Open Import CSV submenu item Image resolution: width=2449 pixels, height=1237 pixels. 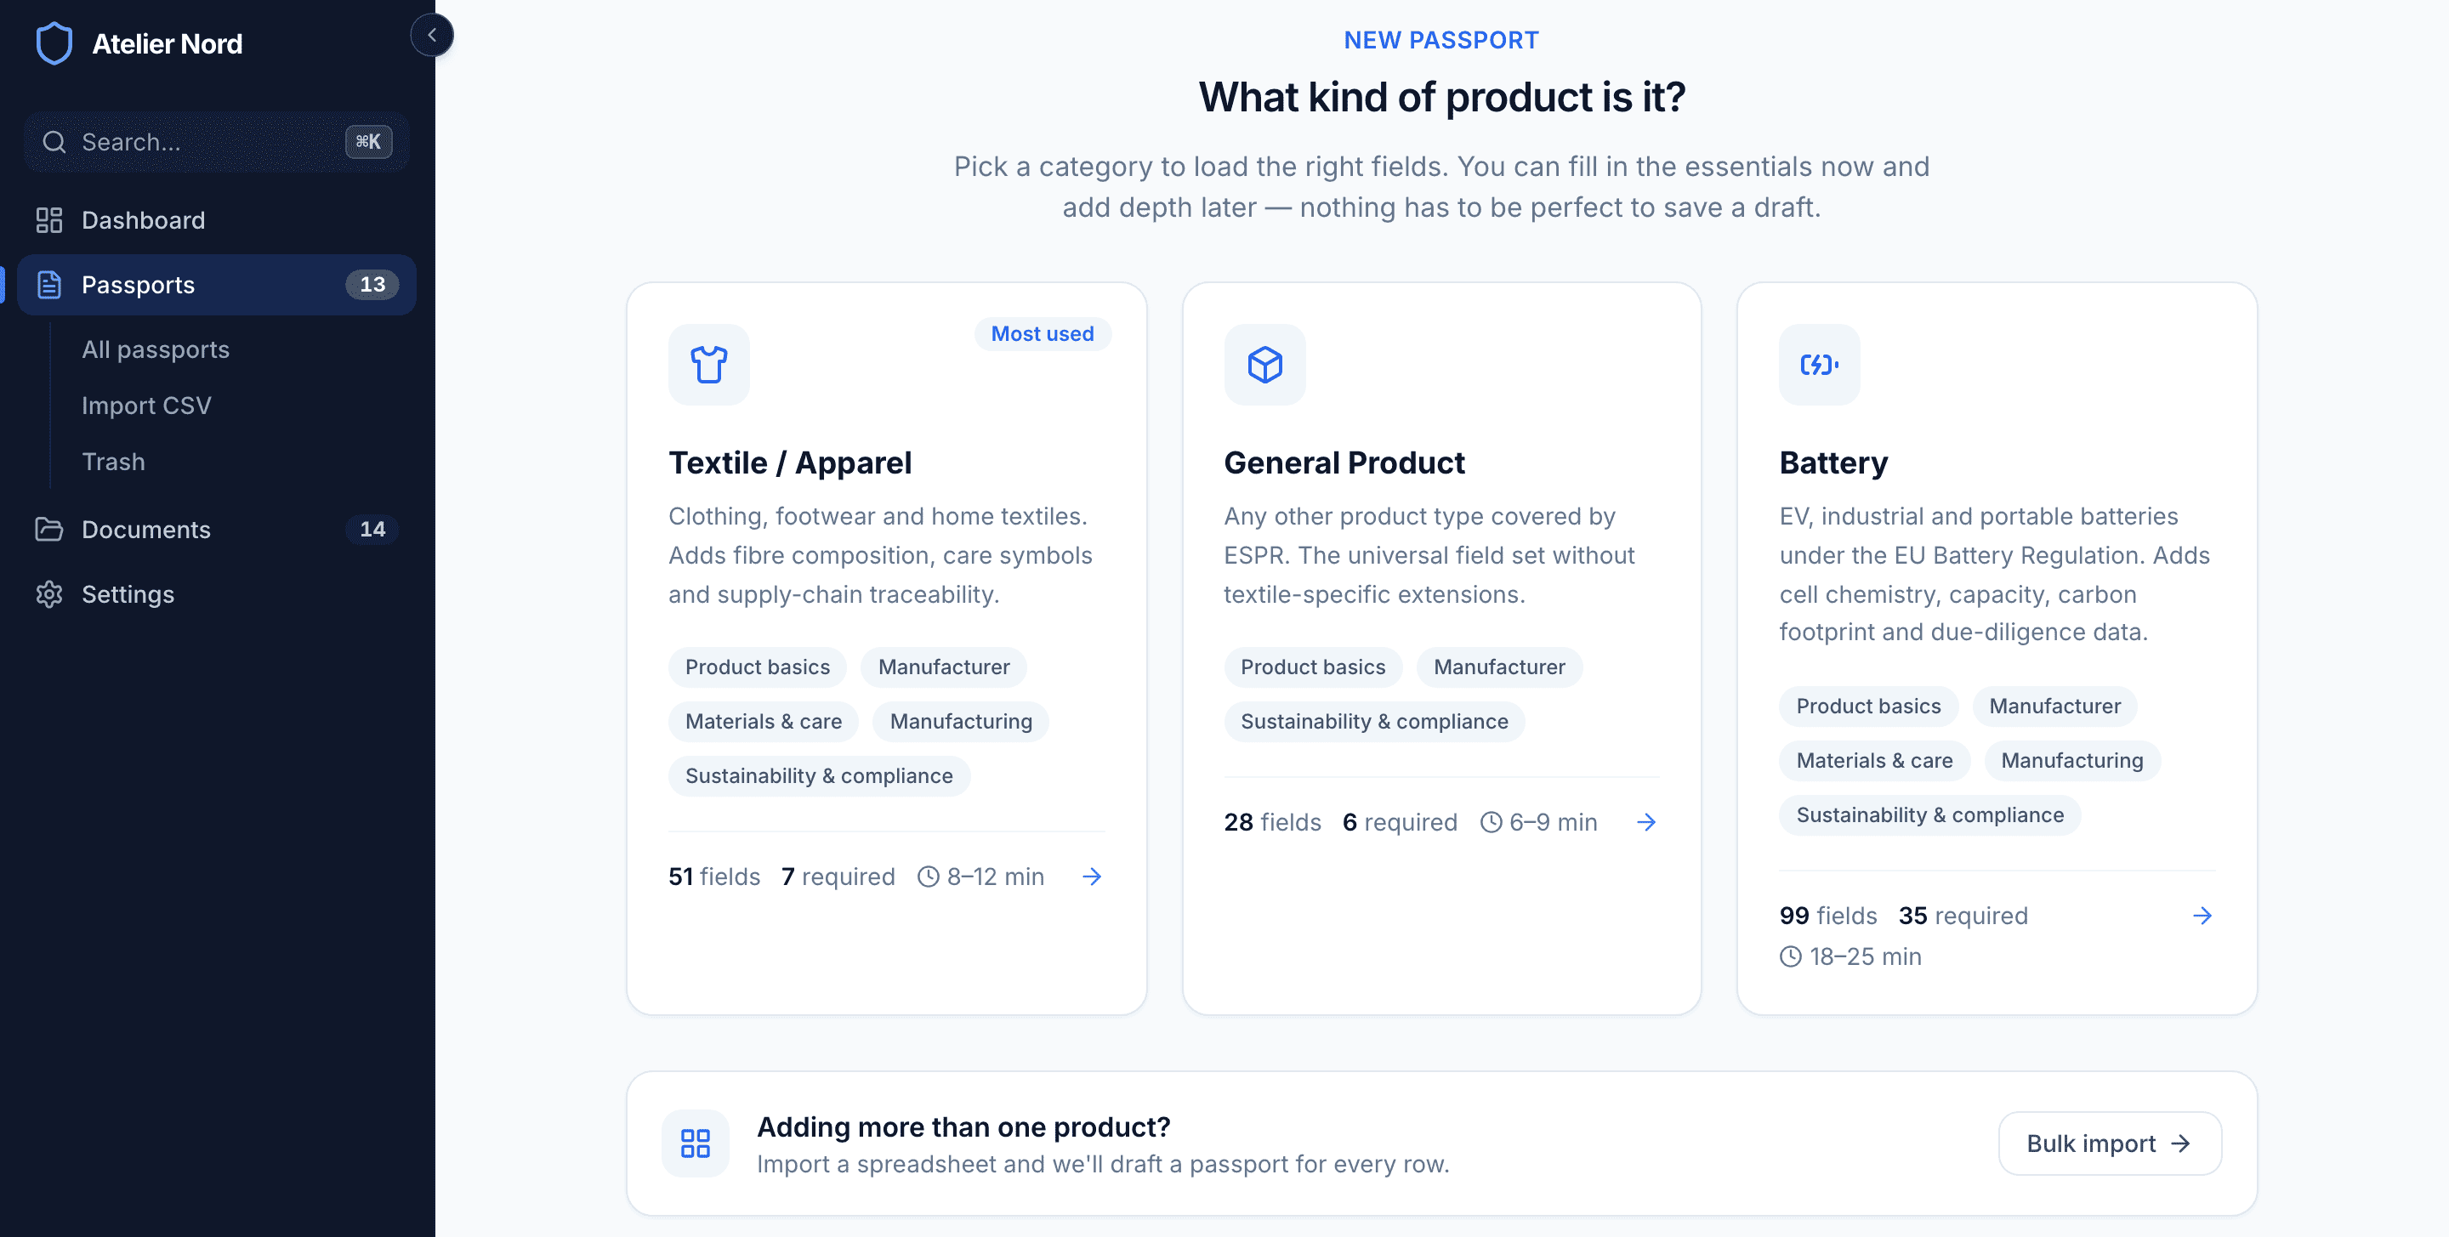coord(146,405)
